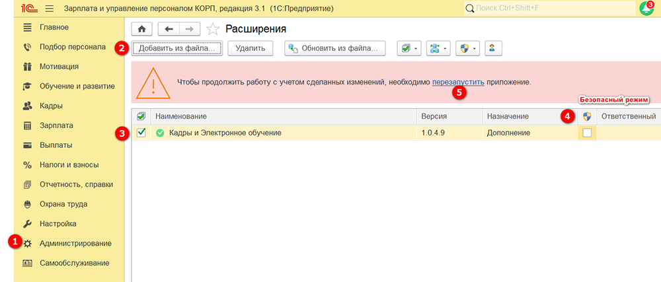Open the Самообслуживание section

[x=75, y=263]
